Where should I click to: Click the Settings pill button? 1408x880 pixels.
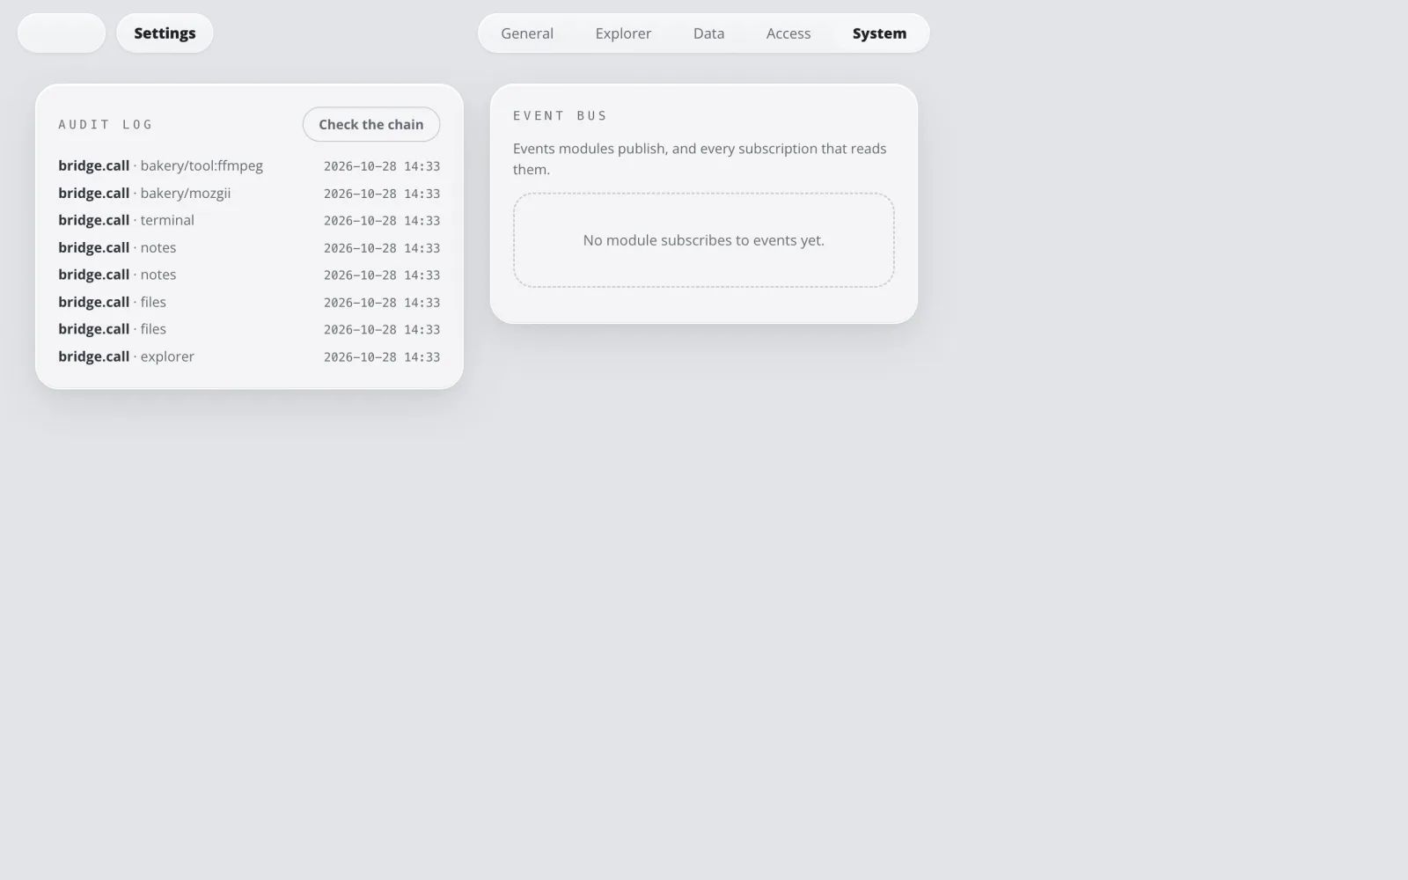point(165,33)
